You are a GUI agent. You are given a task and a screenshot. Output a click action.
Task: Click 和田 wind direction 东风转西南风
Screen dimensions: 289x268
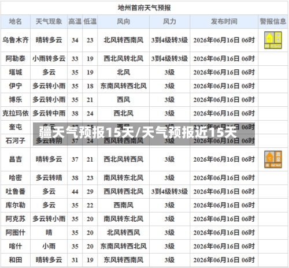(123, 260)
